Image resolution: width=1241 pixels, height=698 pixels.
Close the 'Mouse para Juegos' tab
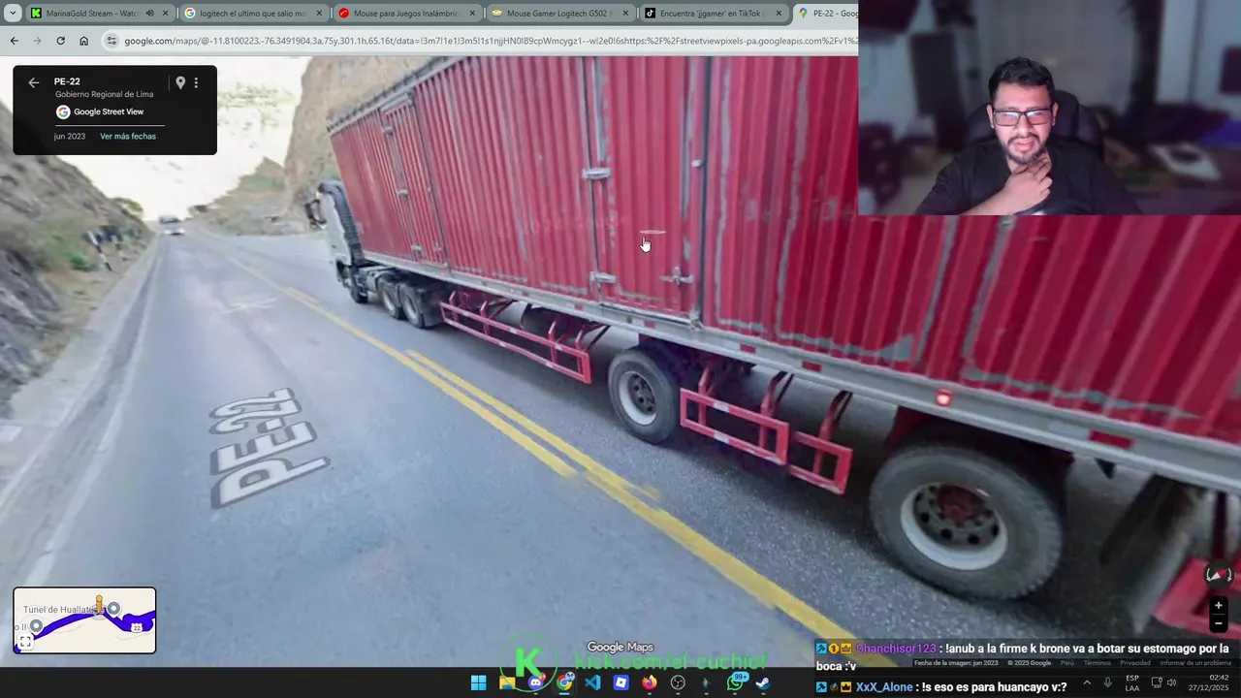[x=472, y=14]
